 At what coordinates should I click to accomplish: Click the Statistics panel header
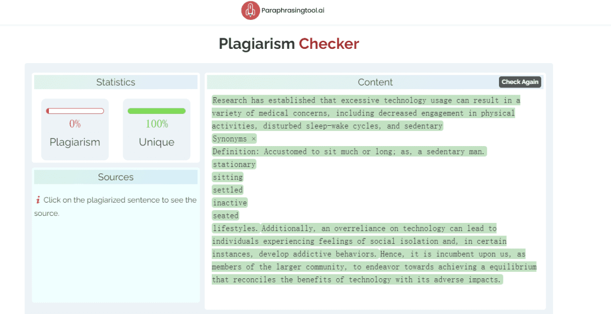(x=116, y=82)
